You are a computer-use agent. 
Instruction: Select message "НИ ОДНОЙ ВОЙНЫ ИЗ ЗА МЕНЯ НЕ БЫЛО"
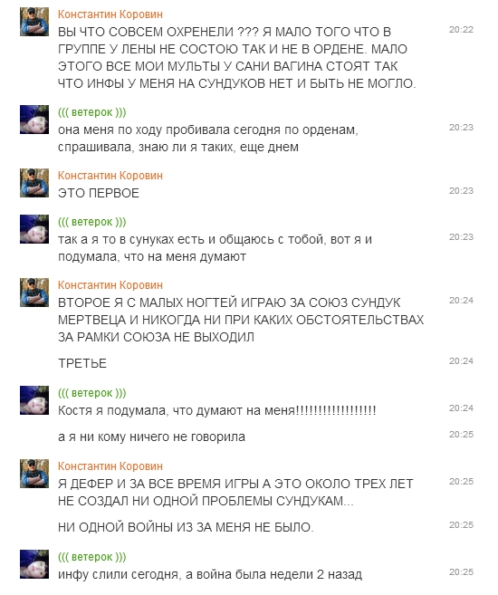186,527
